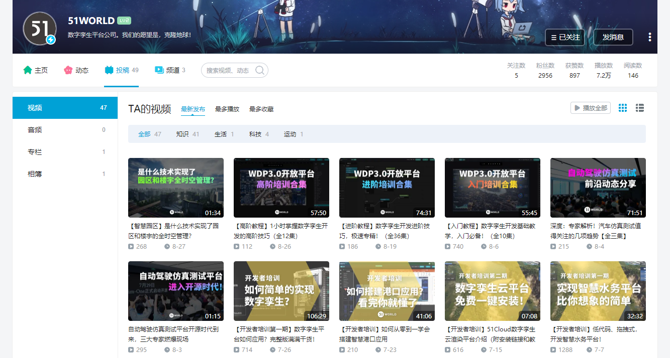The height and width of the screenshot is (358, 670).
Task: Open the 如何简单的实现数字孪生 thumbnail
Action: tap(281, 291)
